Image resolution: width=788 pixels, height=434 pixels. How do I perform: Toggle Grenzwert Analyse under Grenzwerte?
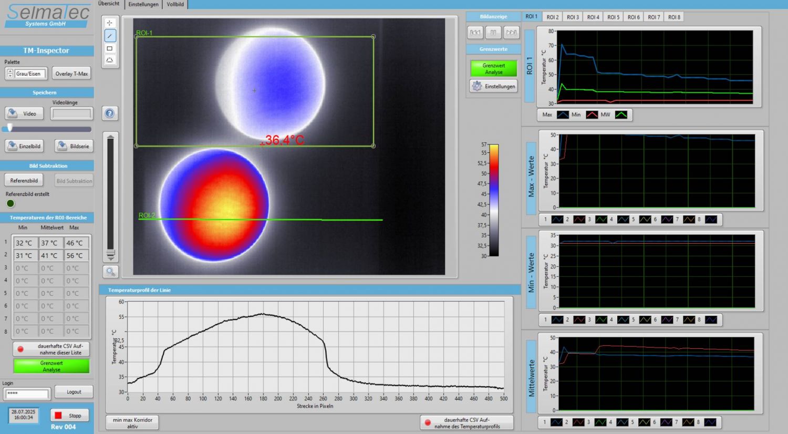(493, 69)
